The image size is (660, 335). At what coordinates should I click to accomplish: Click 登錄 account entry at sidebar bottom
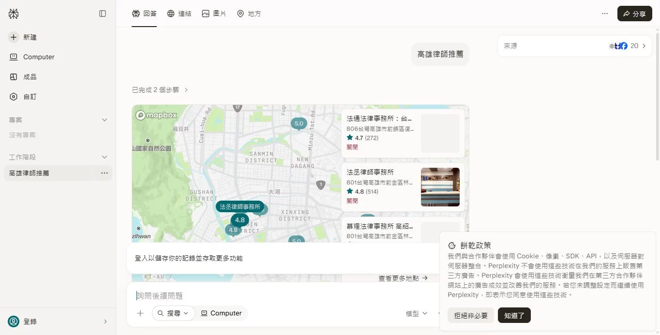click(x=58, y=321)
